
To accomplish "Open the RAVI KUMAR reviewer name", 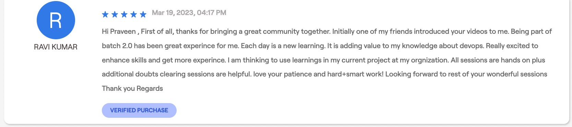I will 56,47.
